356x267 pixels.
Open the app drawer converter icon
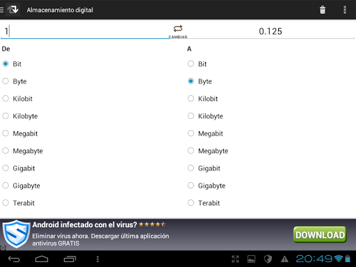[x=13, y=10]
